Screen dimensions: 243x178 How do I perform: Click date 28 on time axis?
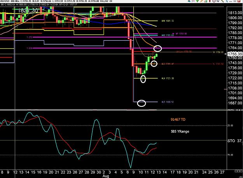tap(87, 172)
